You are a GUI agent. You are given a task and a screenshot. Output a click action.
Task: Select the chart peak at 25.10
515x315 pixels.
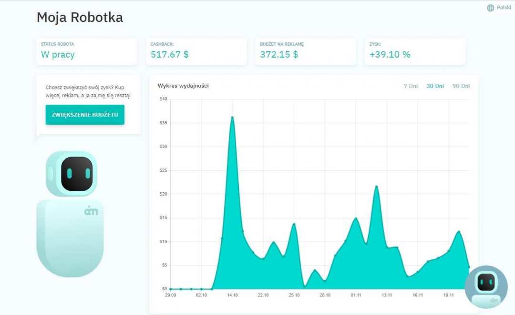294,224
